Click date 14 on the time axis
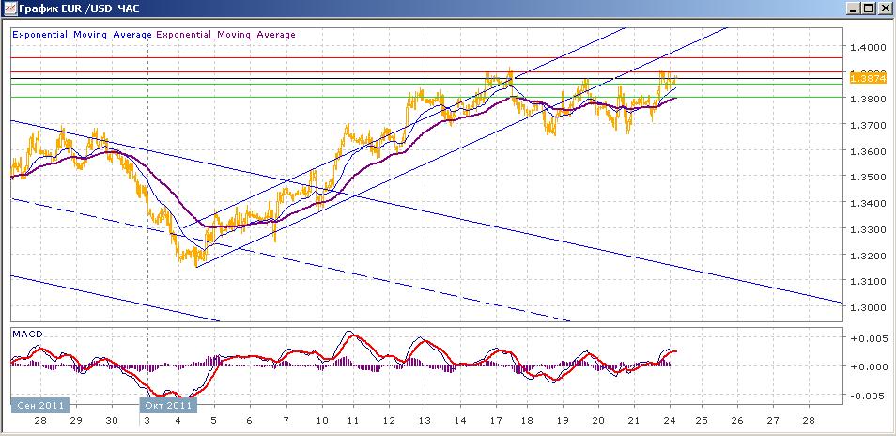 [460, 421]
